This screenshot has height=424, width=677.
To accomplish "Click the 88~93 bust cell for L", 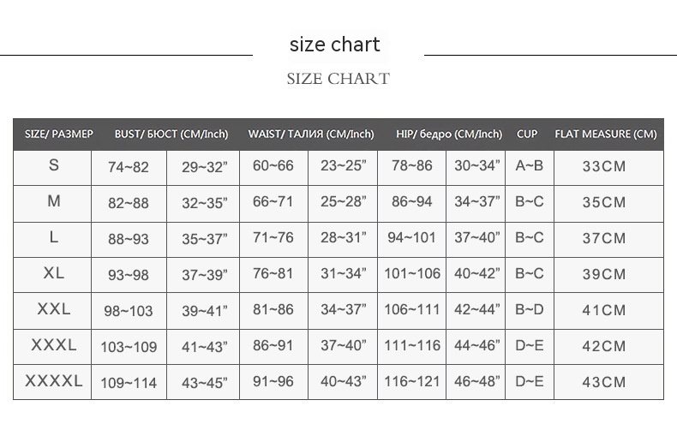I will click(129, 239).
